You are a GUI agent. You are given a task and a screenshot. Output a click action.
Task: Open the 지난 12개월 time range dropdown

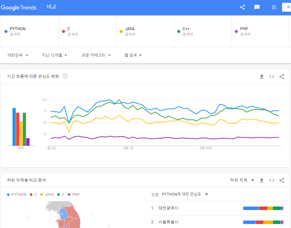coord(54,55)
